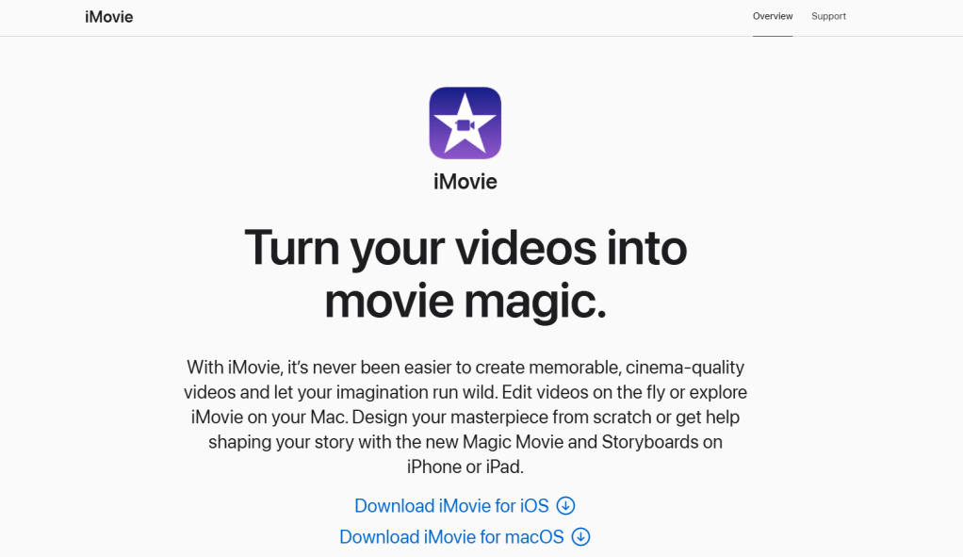Click the iMovie title in the navigation bar
This screenshot has width=963, height=557.
(x=108, y=17)
